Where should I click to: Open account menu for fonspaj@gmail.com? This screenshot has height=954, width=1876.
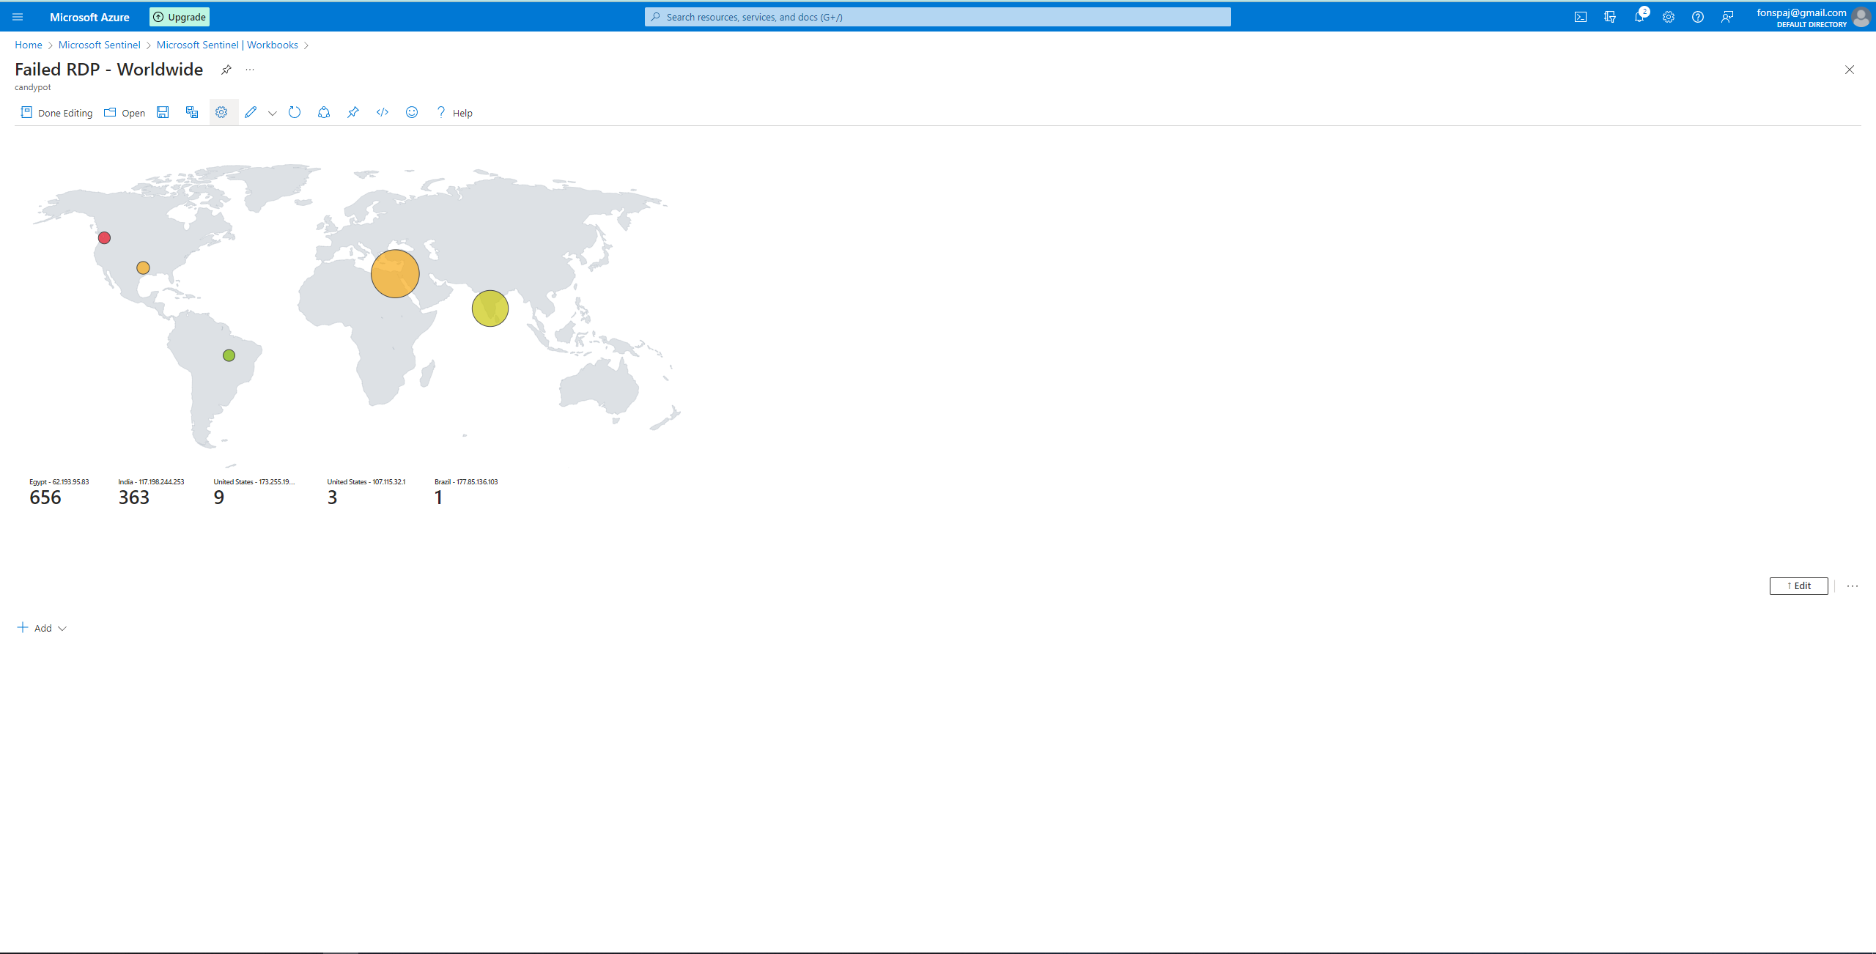pos(1813,17)
